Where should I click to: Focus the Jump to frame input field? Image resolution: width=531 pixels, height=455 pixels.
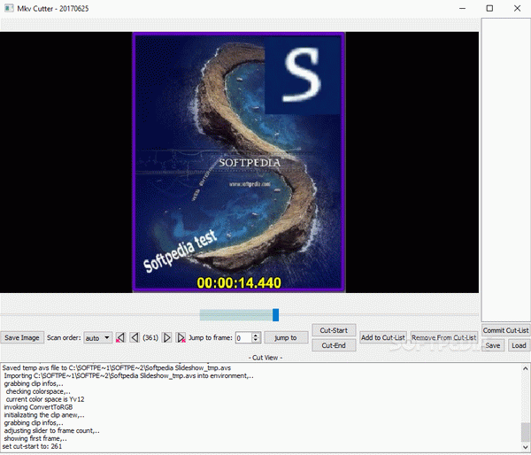tap(244, 338)
